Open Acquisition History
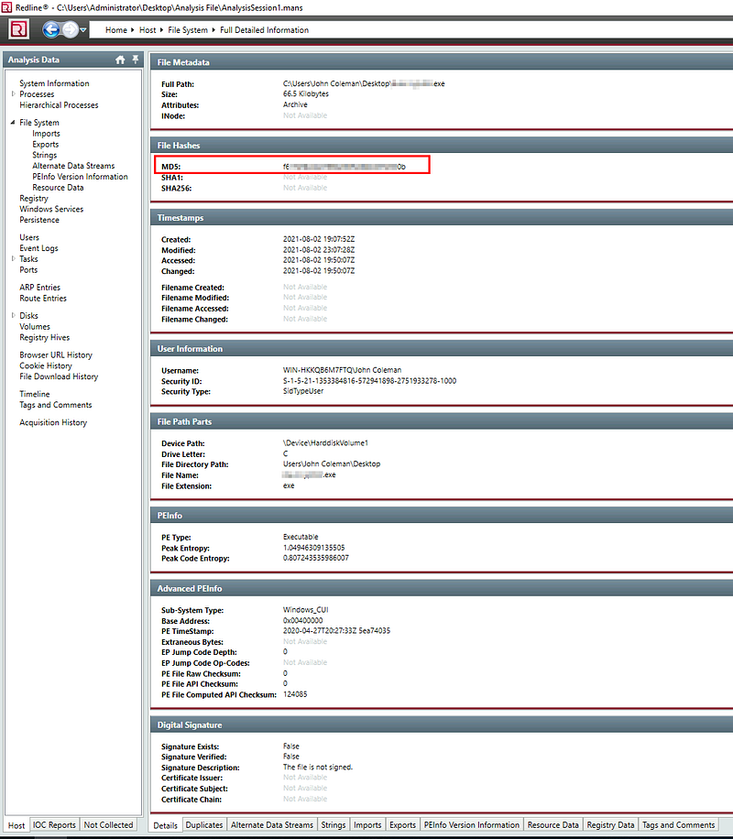Viewport: 733px width, 839px height. click(53, 423)
